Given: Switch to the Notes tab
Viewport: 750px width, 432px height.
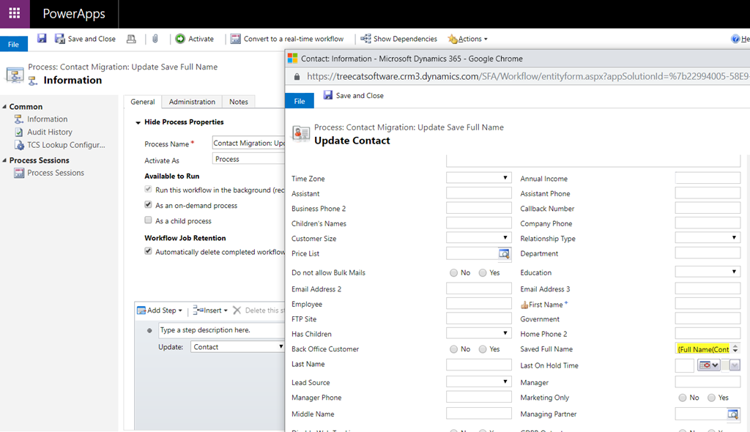Looking at the screenshot, I should (x=238, y=102).
